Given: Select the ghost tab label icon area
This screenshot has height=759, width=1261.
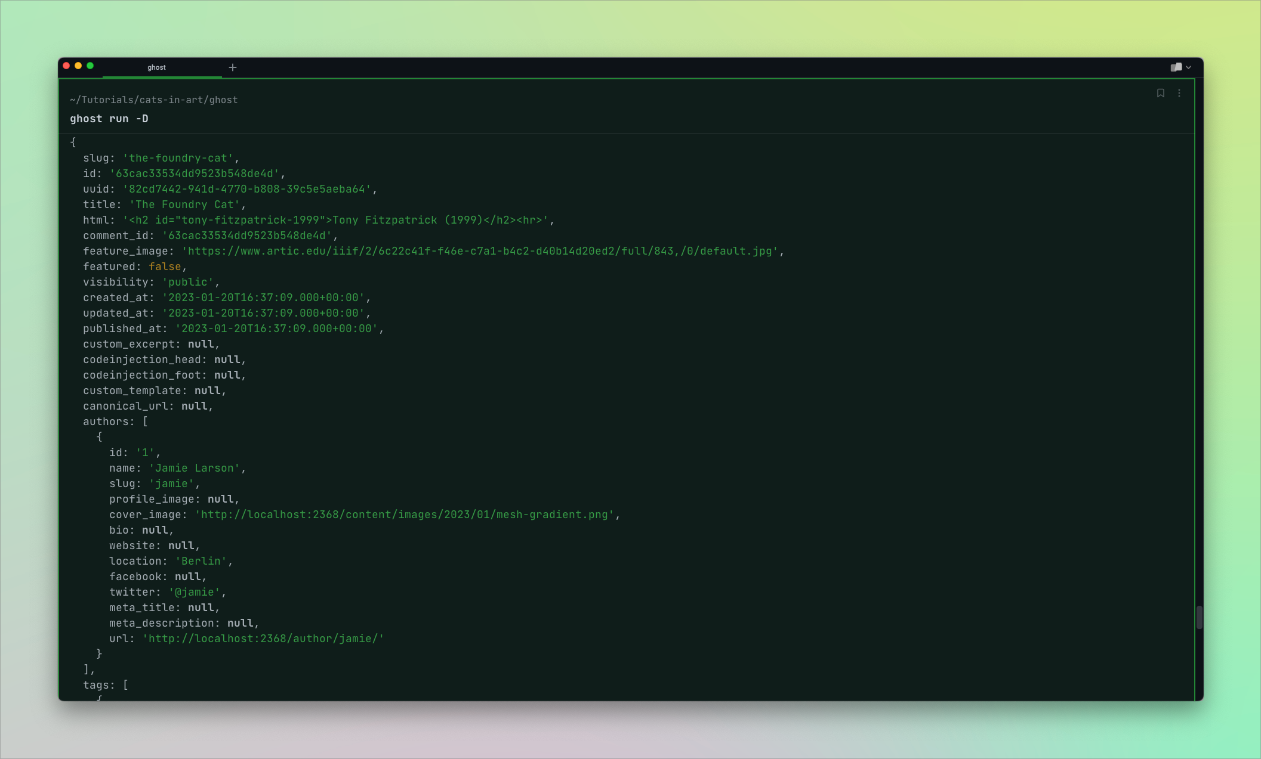Looking at the screenshot, I should pyautogui.click(x=156, y=67).
